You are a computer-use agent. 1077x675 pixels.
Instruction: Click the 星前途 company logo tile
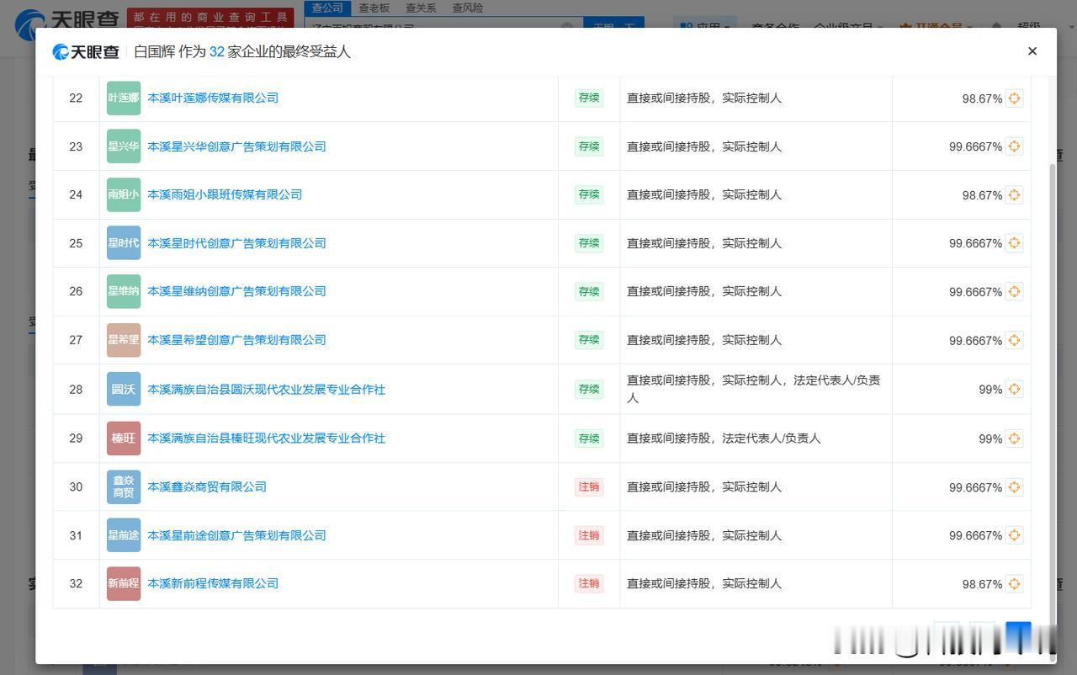click(124, 535)
